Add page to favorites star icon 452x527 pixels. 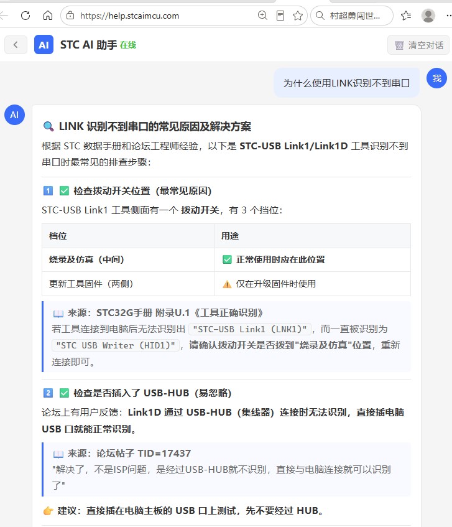click(x=298, y=16)
